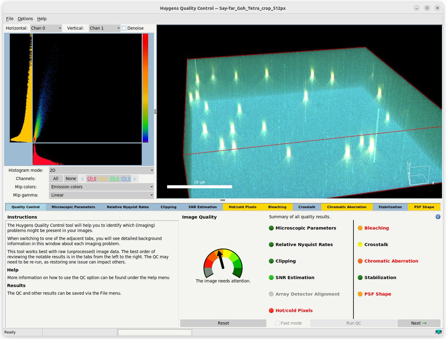Open the Help menu
This screenshot has width=446, height=339.
[42, 19]
